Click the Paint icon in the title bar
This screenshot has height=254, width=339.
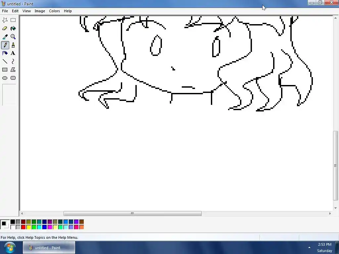click(x=3, y=4)
